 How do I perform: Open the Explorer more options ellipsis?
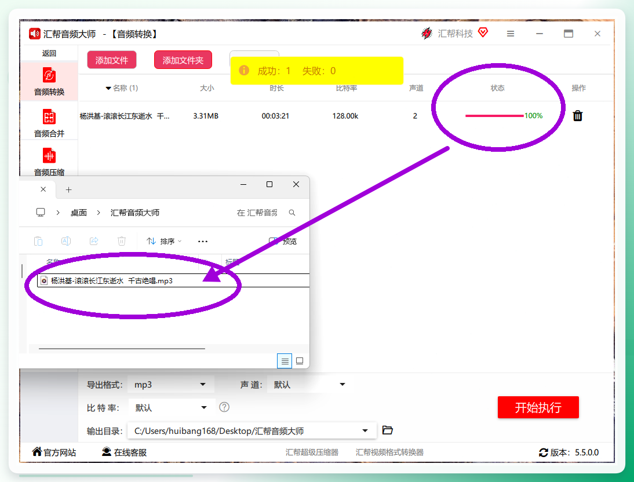(x=203, y=242)
